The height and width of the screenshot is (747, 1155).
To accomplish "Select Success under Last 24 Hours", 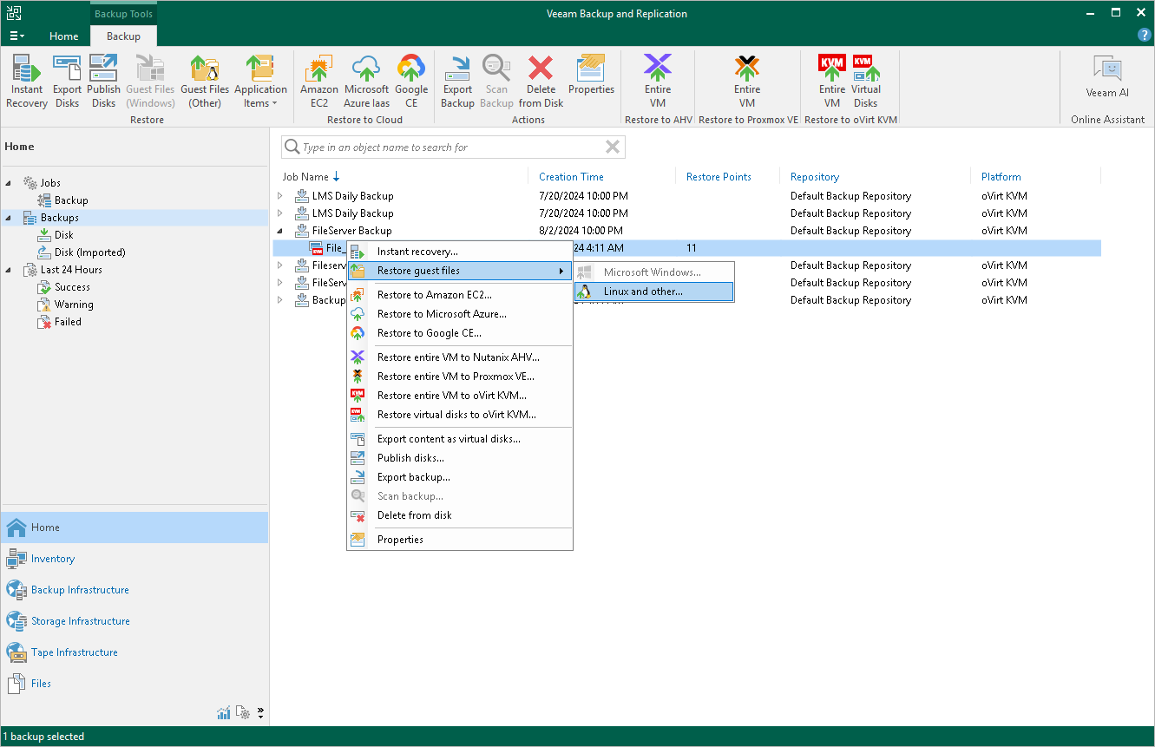I will [x=72, y=287].
